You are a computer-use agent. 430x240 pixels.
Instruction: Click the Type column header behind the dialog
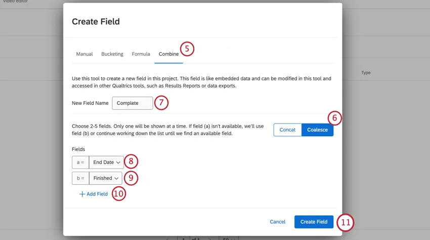tap(366, 73)
